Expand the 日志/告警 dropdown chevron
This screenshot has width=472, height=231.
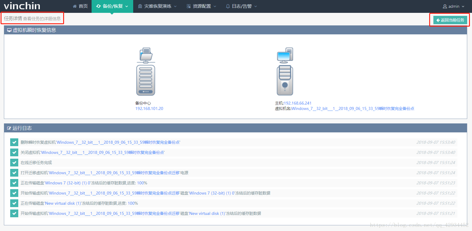coord(256,6)
